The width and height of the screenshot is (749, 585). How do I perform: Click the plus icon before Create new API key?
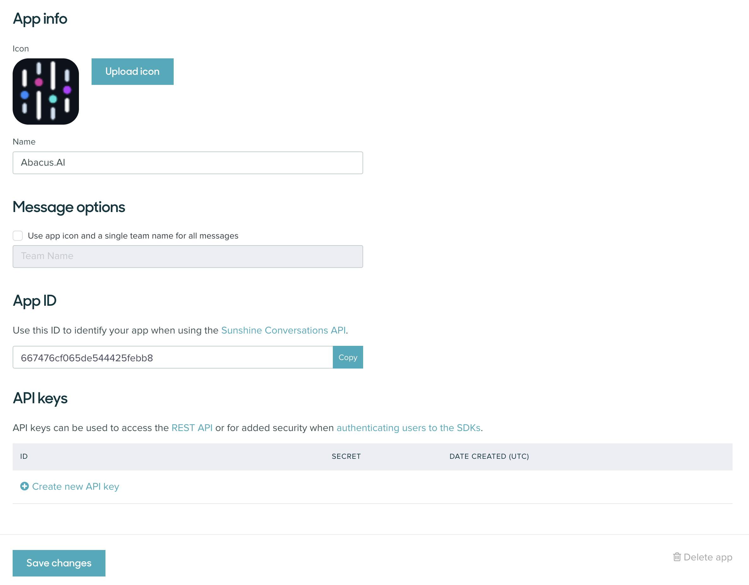tap(24, 486)
